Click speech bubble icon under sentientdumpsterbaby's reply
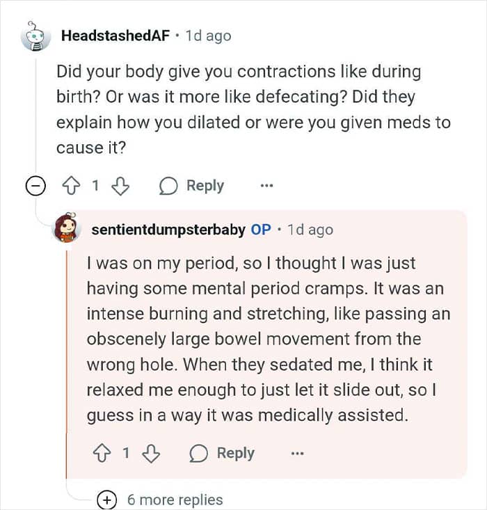487x510 pixels. point(200,454)
